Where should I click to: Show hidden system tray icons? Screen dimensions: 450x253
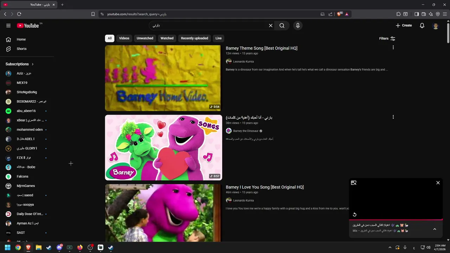[x=390, y=247]
